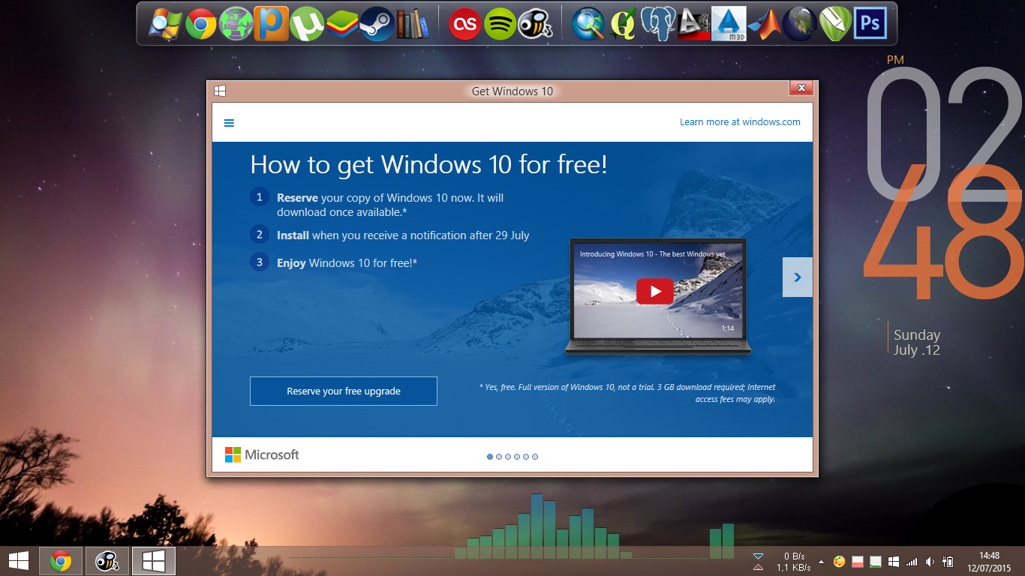Open the orange P app in the dock
This screenshot has height=576, width=1025.
(x=272, y=24)
